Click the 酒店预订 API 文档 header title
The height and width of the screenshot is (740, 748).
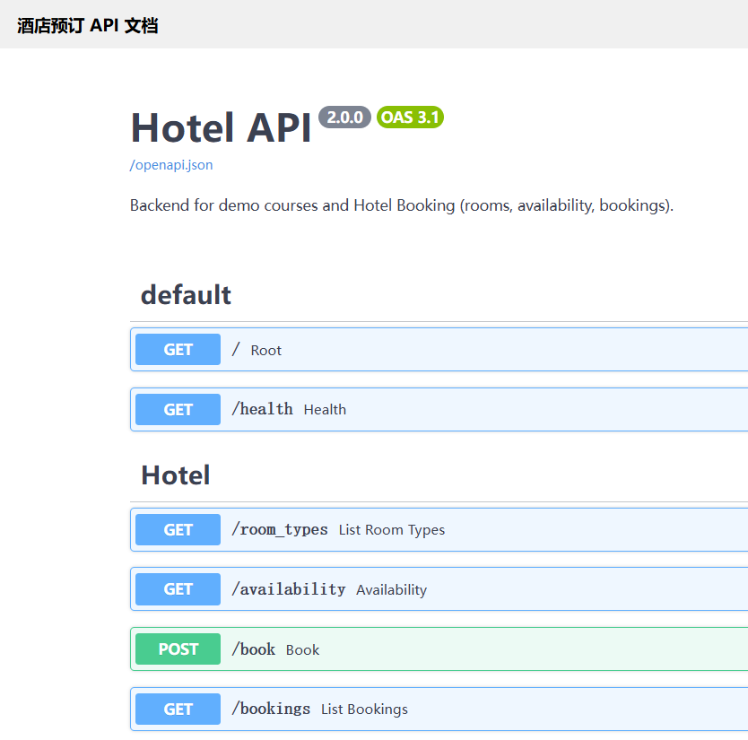click(87, 25)
